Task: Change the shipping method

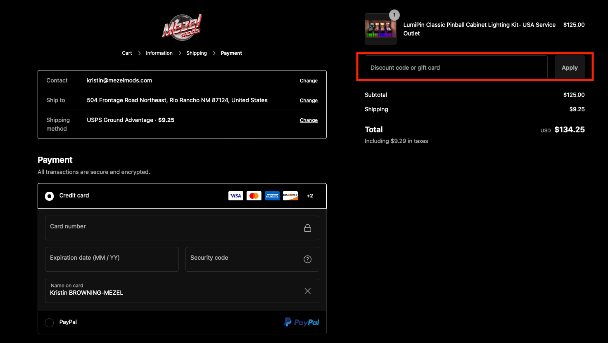Action: pyautogui.click(x=309, y=120)
